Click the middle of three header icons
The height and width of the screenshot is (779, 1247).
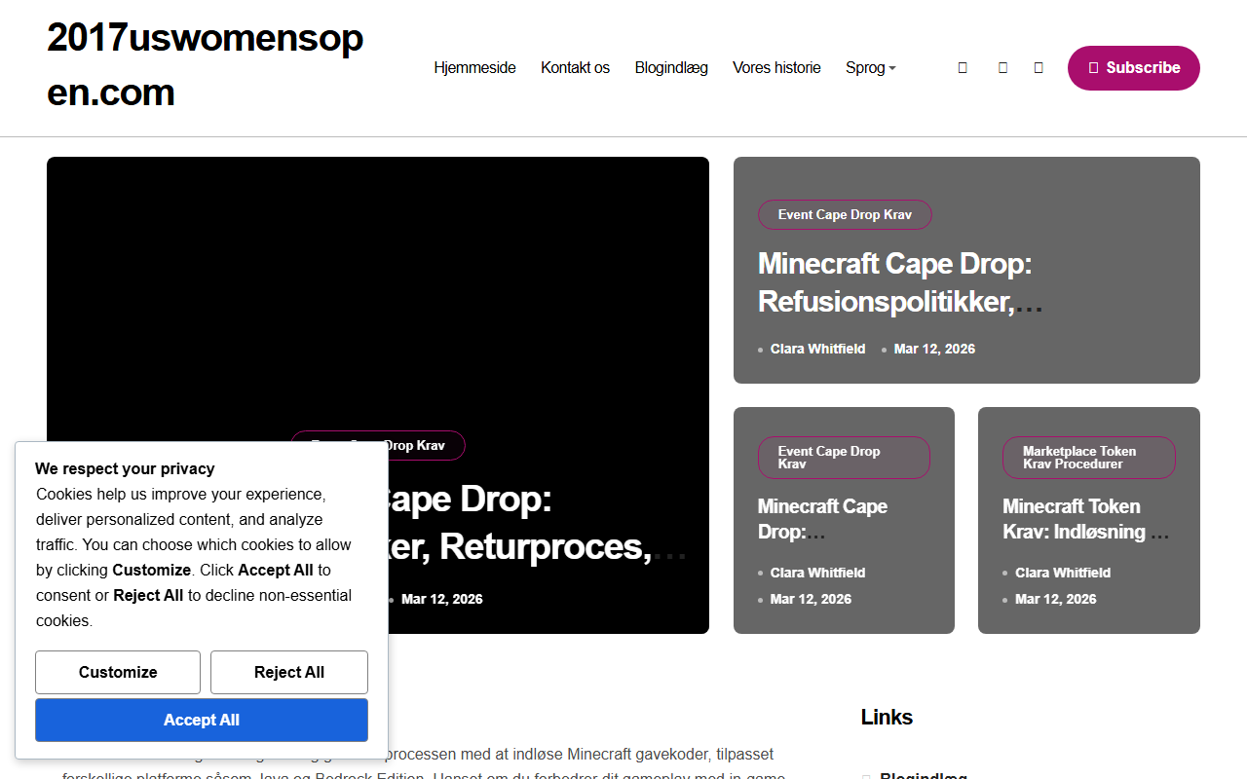1002,68
